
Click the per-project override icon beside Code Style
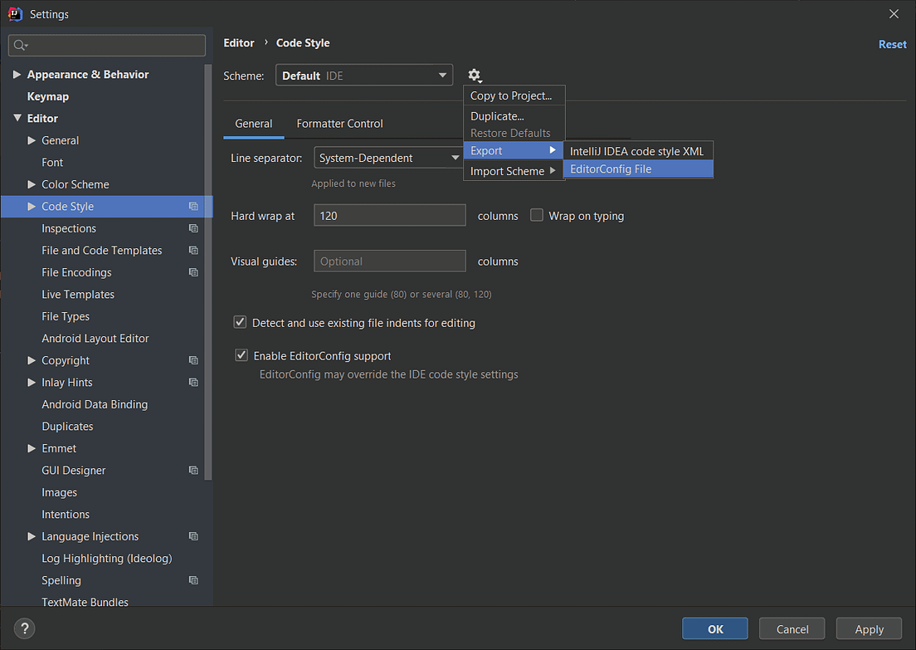(x=193, y=206)
